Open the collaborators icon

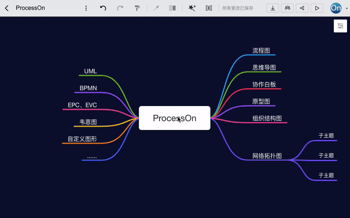(x=287, y=8)
